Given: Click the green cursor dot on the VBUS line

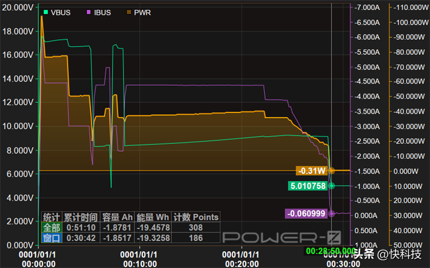Looking at the screenshot, I should pyautogui.click(x=332, y=186).
